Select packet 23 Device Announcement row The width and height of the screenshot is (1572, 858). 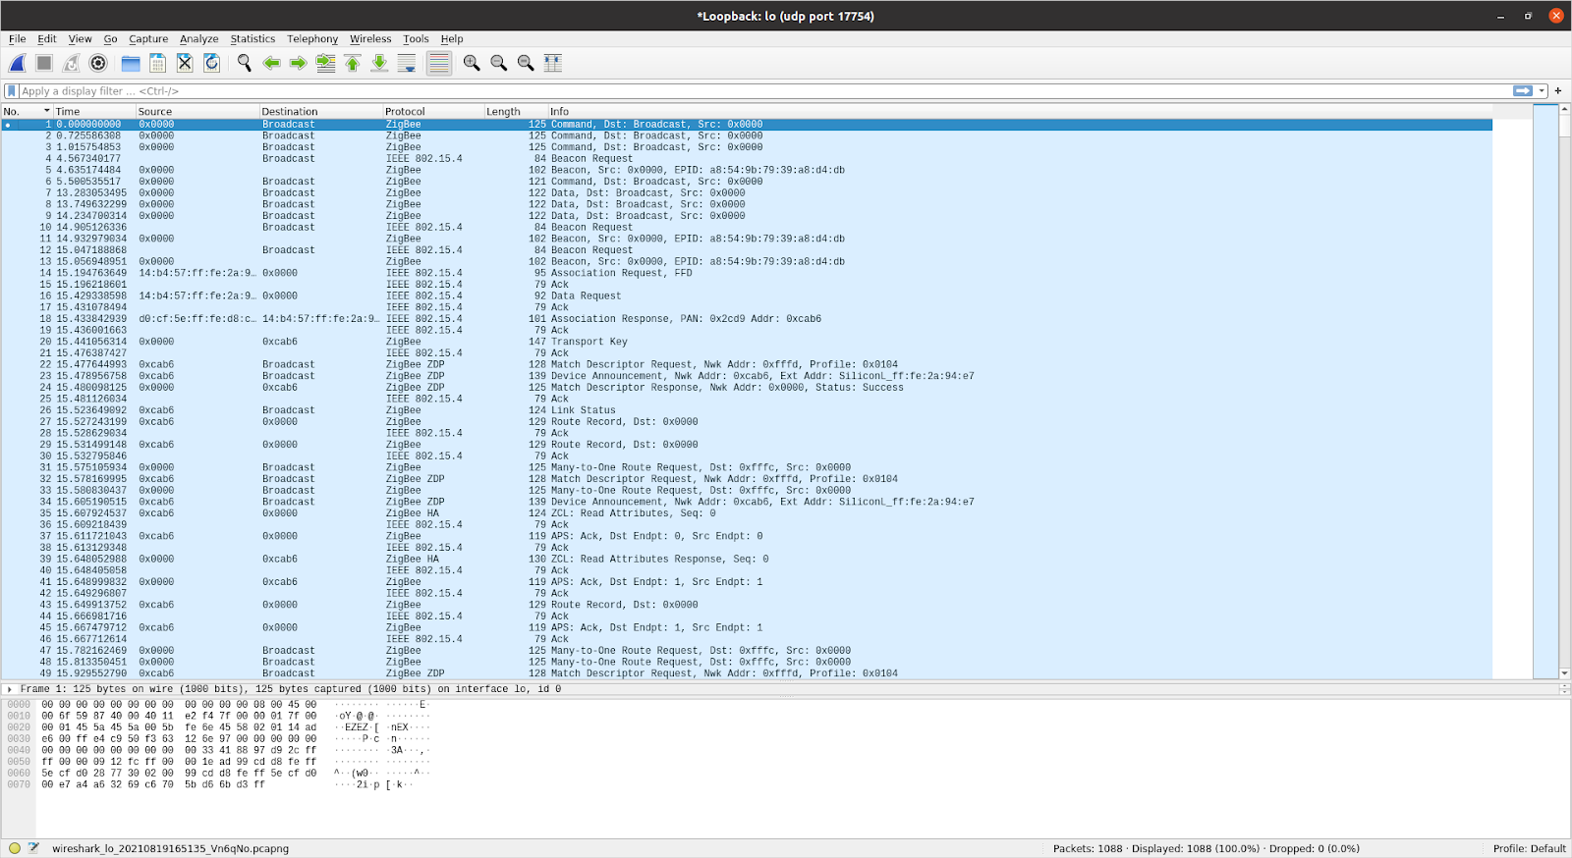click(x=747, y=376)
